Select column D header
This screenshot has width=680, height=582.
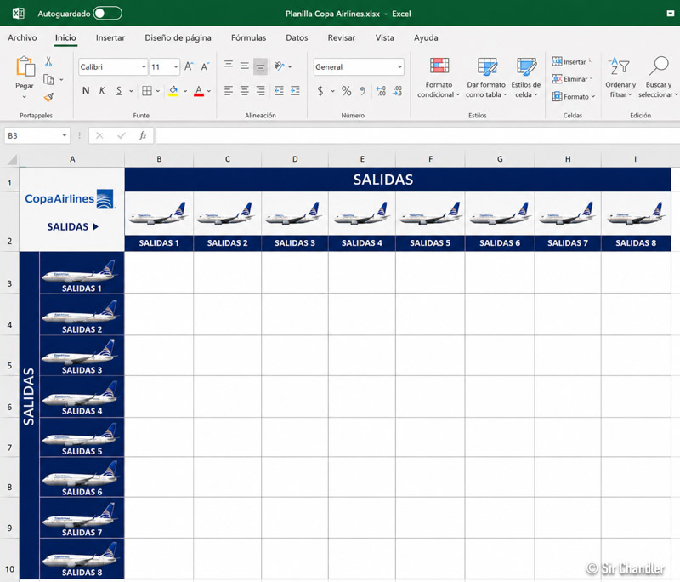(x=295, y=159)
